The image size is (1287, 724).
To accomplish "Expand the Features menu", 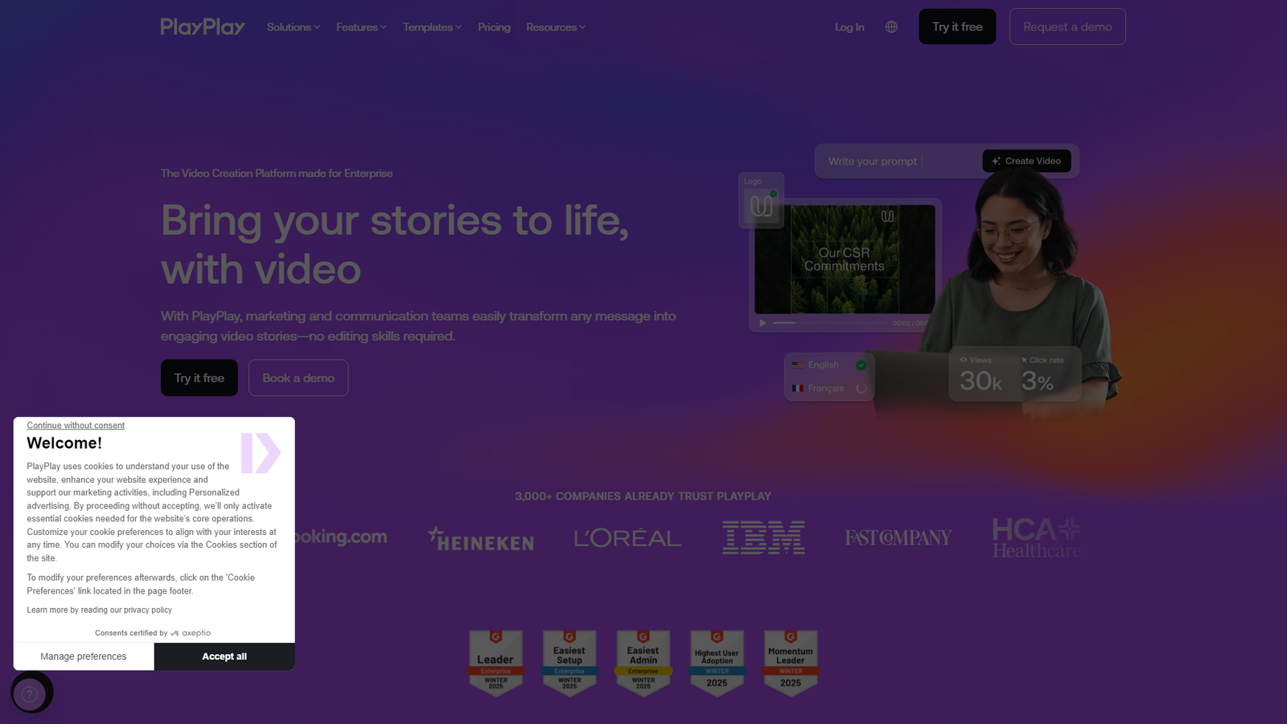I will pyautogui.click(x=361, y=27).
